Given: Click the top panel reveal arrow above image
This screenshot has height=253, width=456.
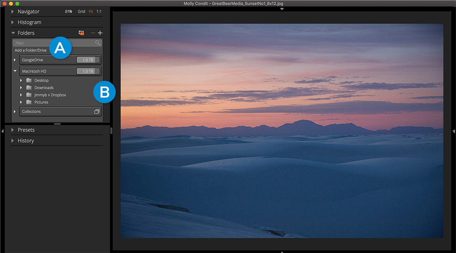Looking at the screenshot, I should [282, 9].
